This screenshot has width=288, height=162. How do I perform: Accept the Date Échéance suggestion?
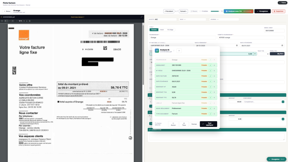210,81
